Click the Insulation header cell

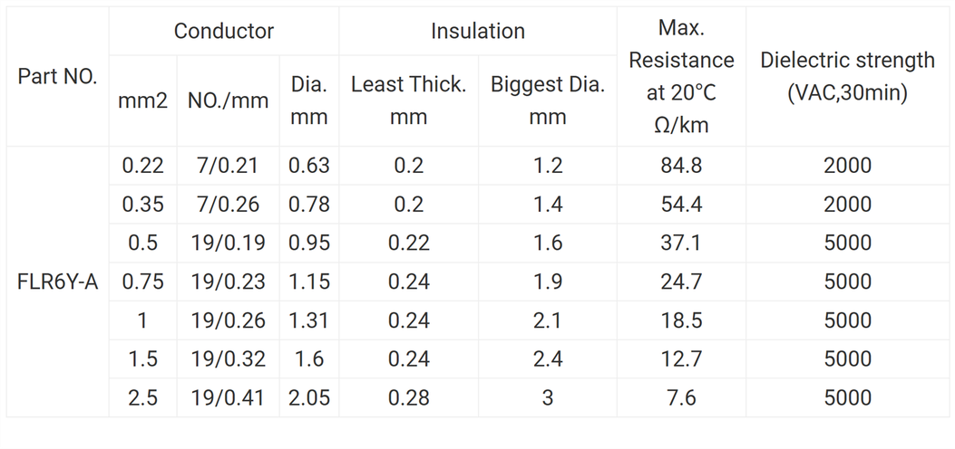477,31
